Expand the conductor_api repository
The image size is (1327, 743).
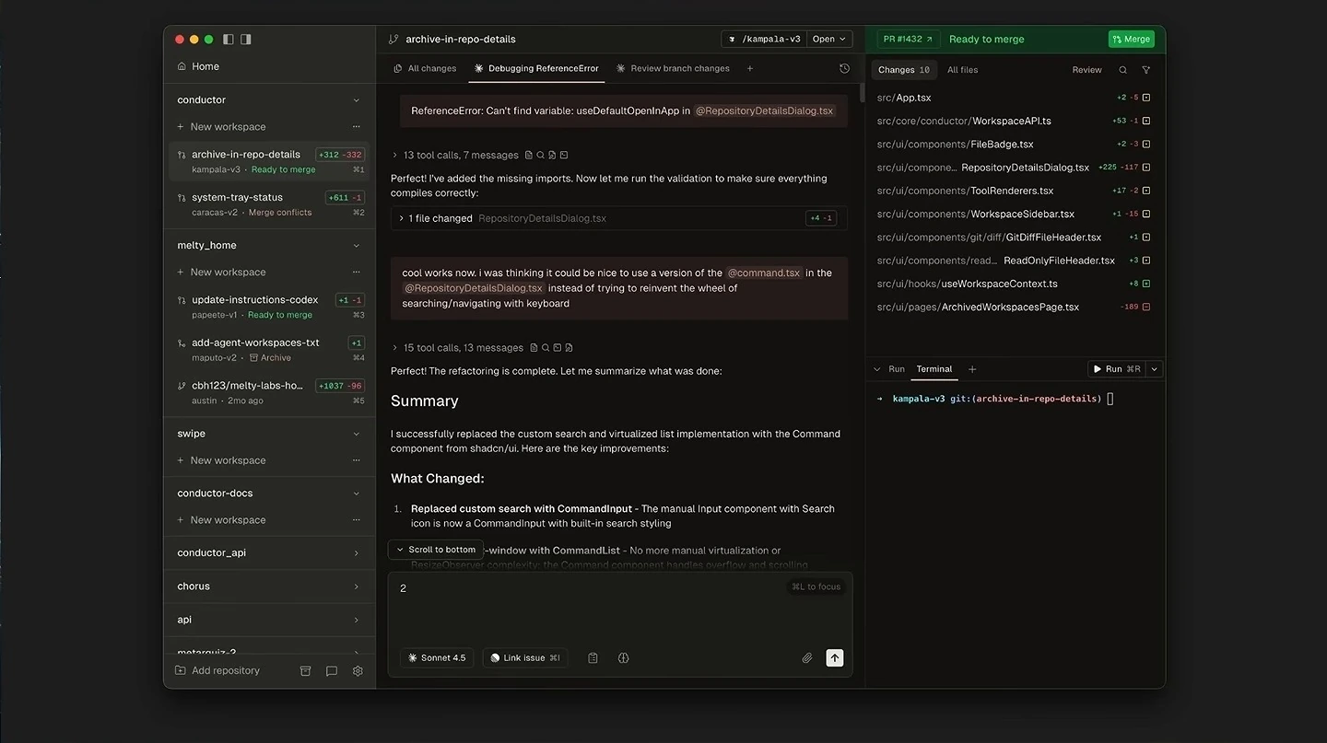(x=356, y=553)
